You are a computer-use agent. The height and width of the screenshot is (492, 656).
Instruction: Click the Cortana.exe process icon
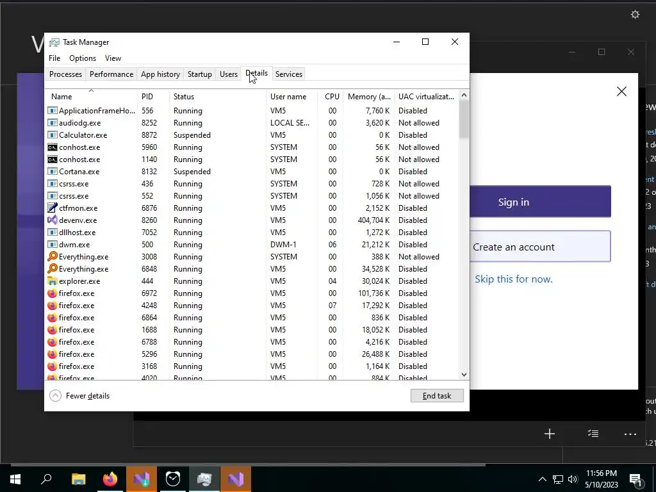53,172
